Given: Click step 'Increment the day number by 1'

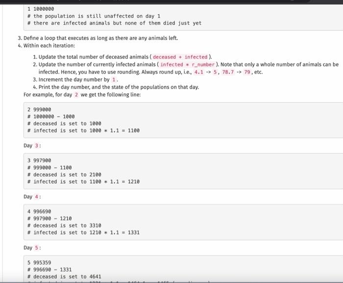Looking at the screenshot, I should [x=75, y=79].
